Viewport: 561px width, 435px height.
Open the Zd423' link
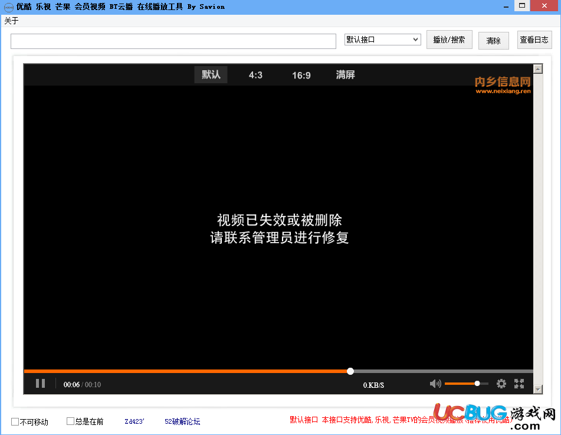click(134, 421)
